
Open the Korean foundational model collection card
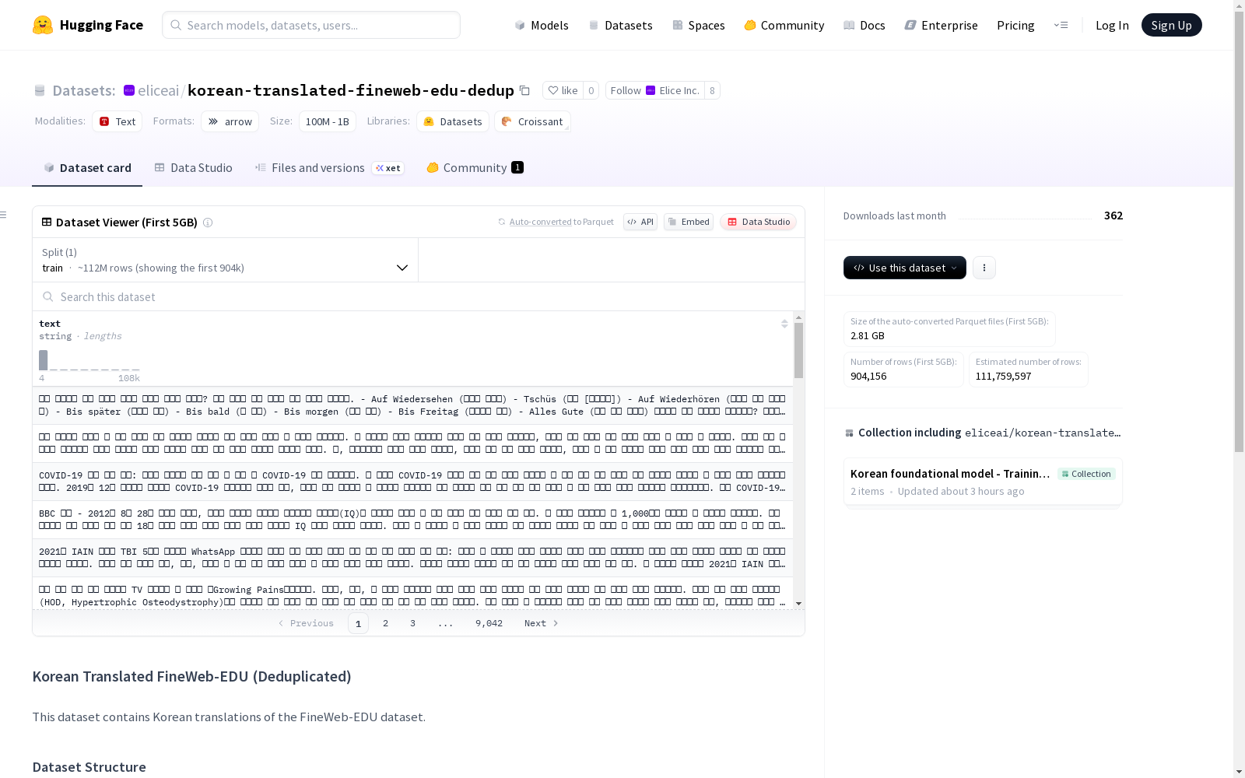[983, 482]
